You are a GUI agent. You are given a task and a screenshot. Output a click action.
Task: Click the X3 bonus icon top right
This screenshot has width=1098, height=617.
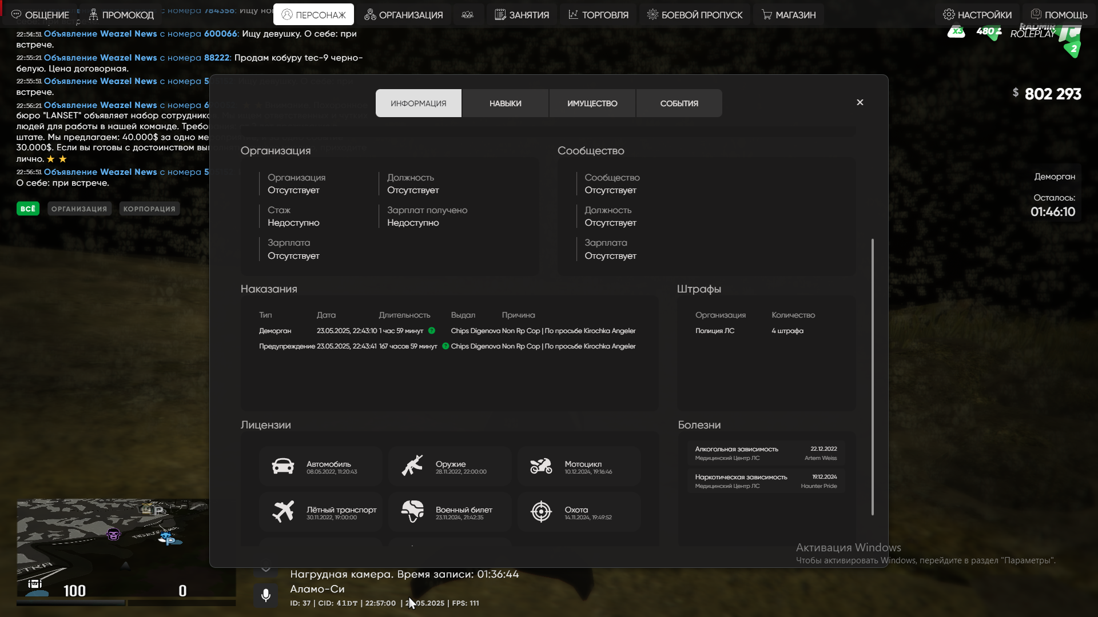click(956, 31)
